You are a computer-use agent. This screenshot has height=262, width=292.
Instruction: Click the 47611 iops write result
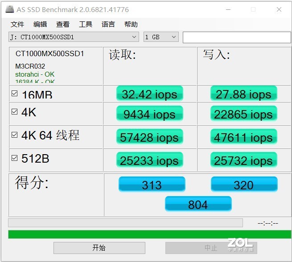pyautogui.click(x=244, y=137)
